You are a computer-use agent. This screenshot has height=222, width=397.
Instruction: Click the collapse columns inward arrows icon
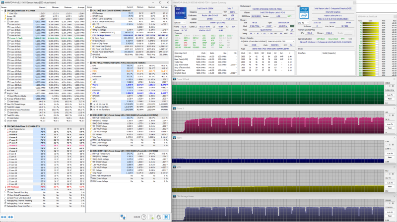[10, 217]
